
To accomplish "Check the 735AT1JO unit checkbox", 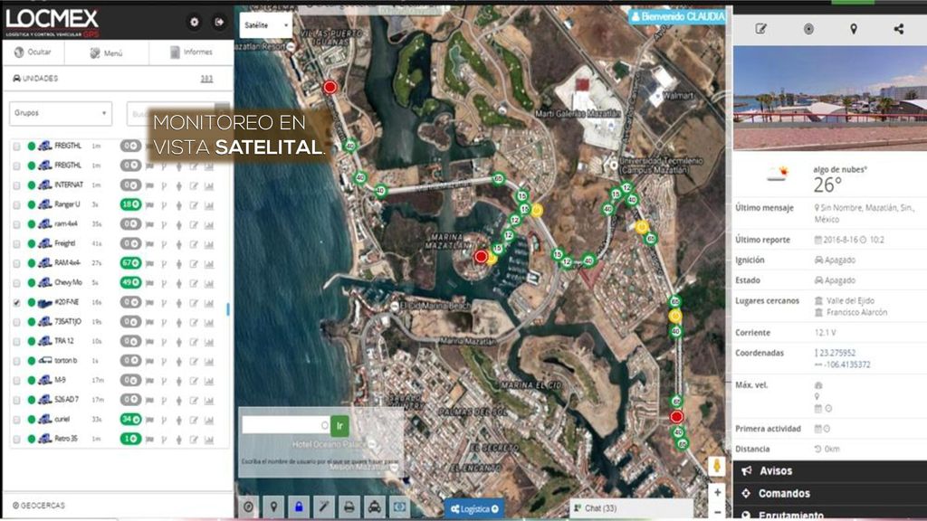I will click(x=16, y=322).
